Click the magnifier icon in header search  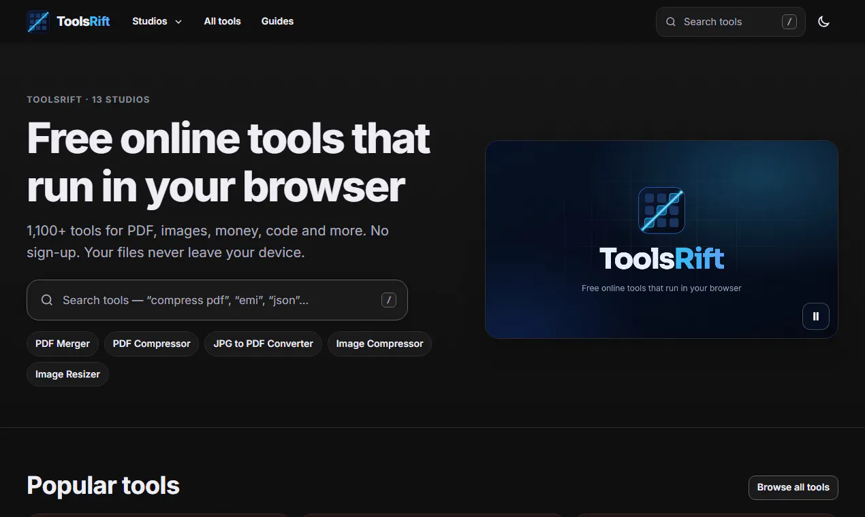pos(671,22)
